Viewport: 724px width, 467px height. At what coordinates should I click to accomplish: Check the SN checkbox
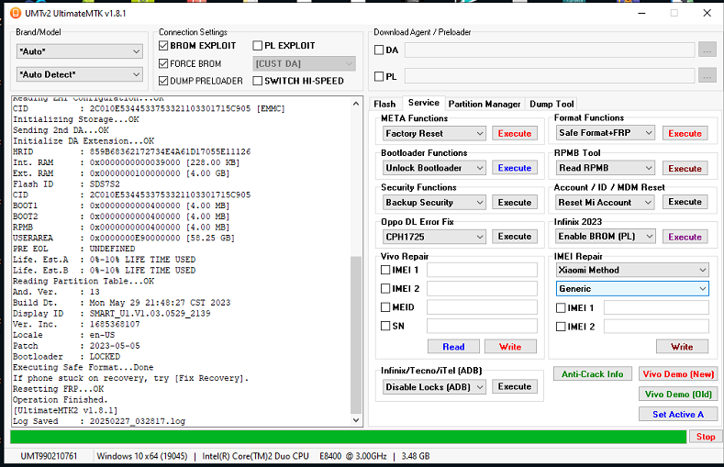pyautogui.click(x=385, y=326)
